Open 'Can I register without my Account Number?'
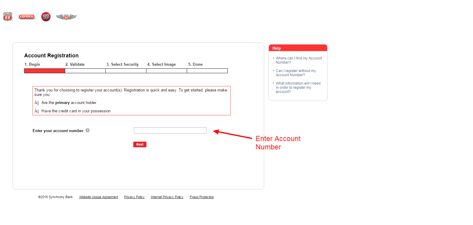 (296, 73)
